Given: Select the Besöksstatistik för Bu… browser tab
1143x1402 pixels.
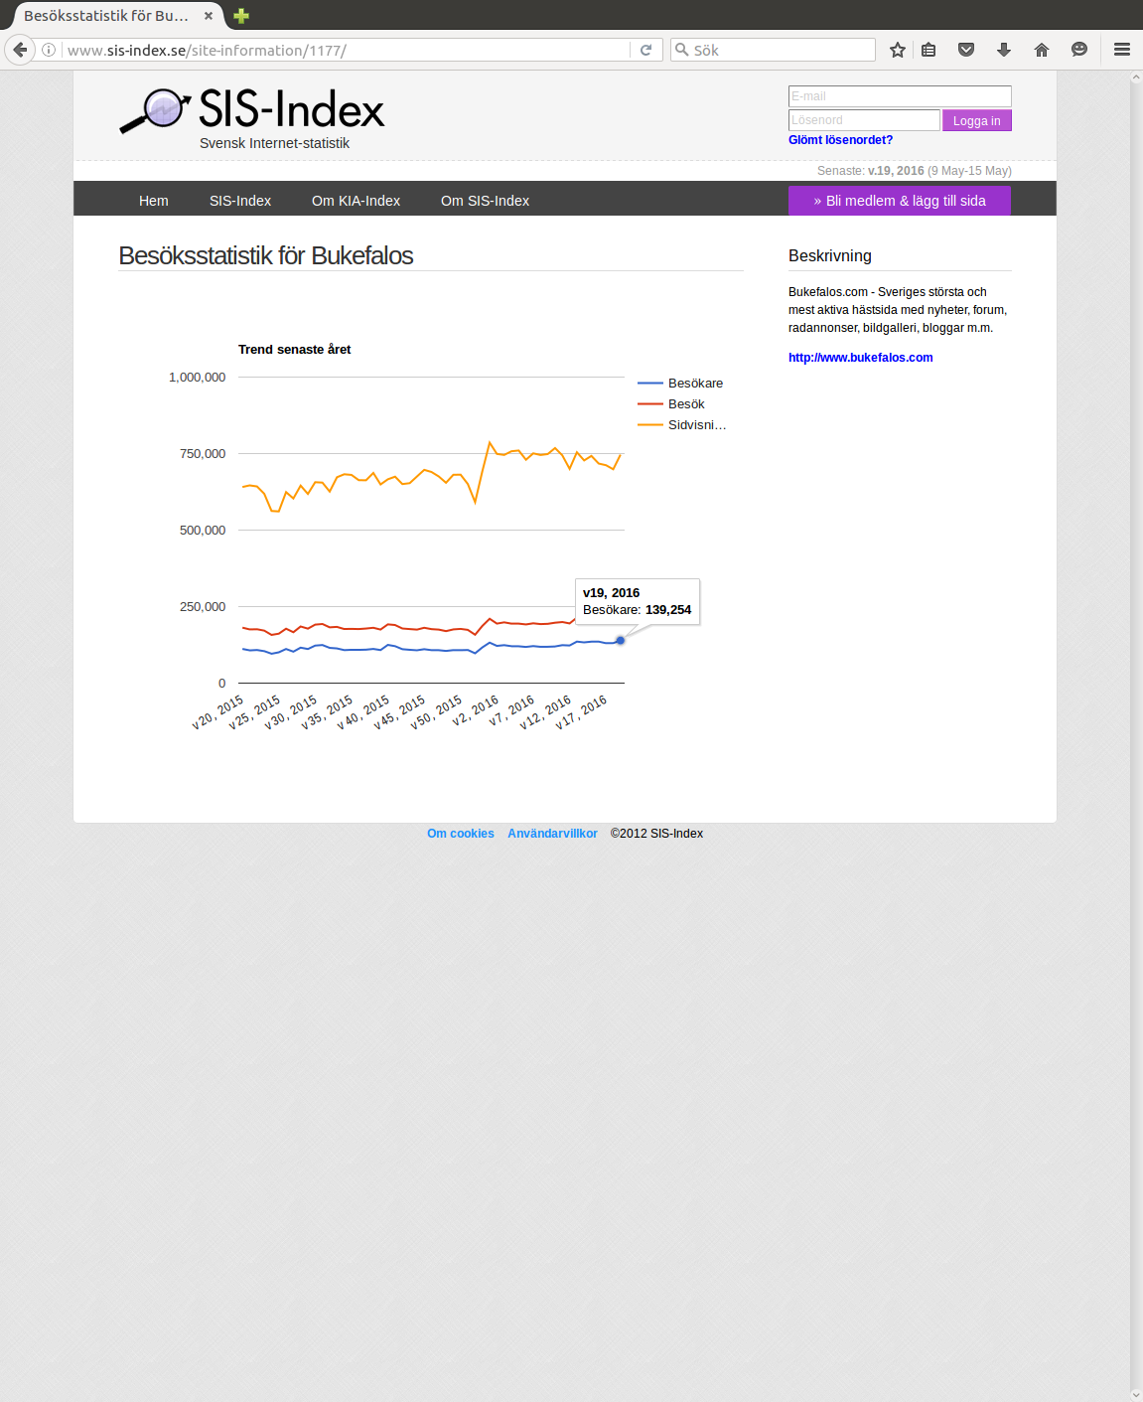Looking at the screenshot, I should tap(106, 16).
